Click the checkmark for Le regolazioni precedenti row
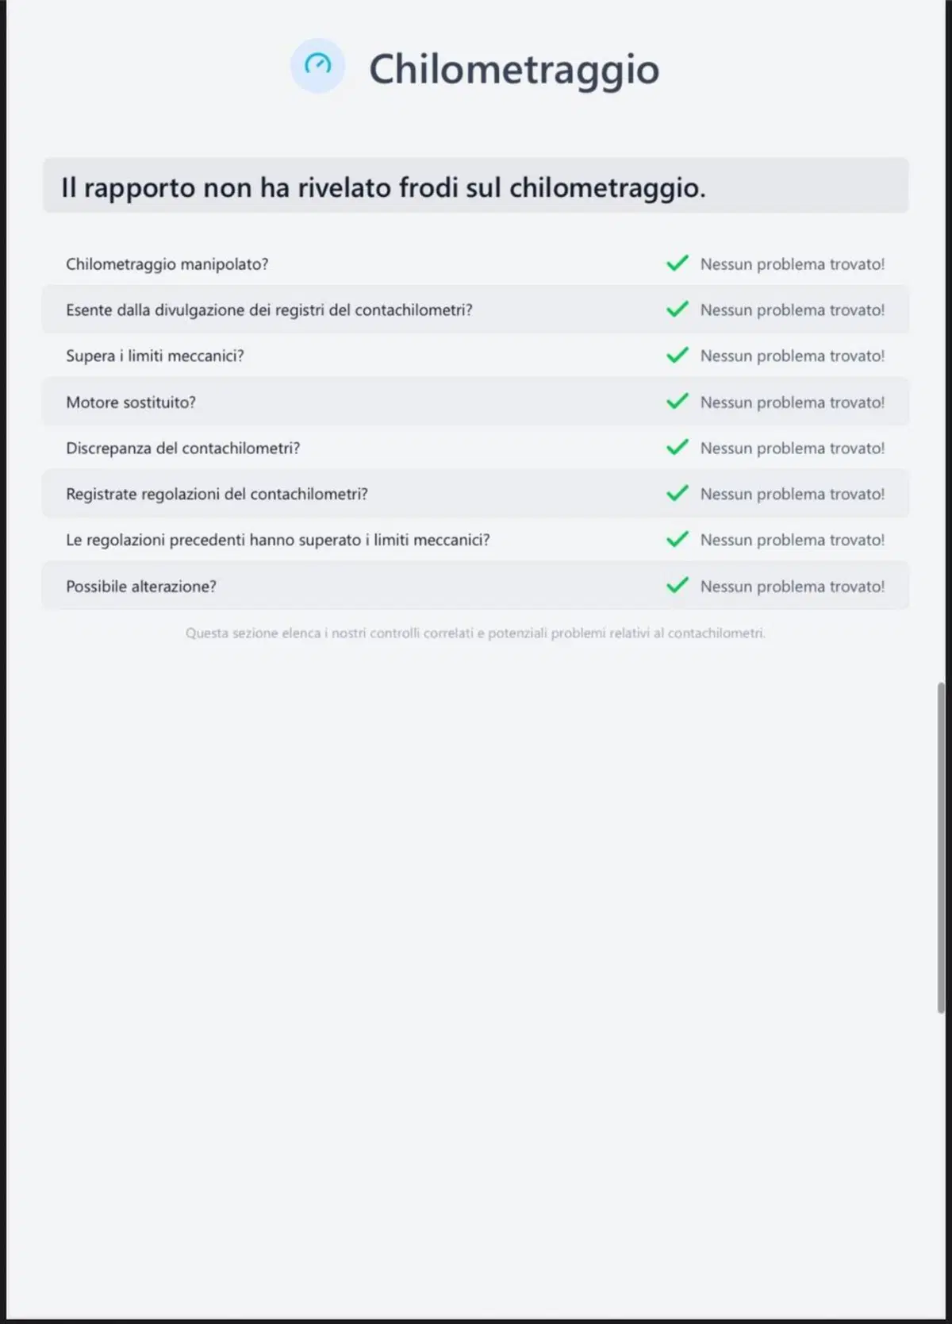 [x=678, y=540]
